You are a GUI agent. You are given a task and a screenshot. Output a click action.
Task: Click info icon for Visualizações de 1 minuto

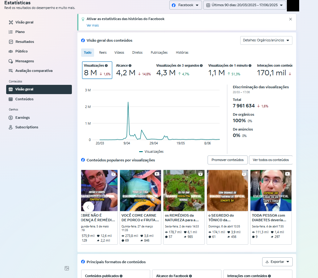[x=250, y=65]
